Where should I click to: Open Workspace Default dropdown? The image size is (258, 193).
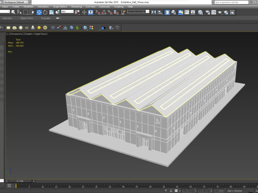coord(16,2)
